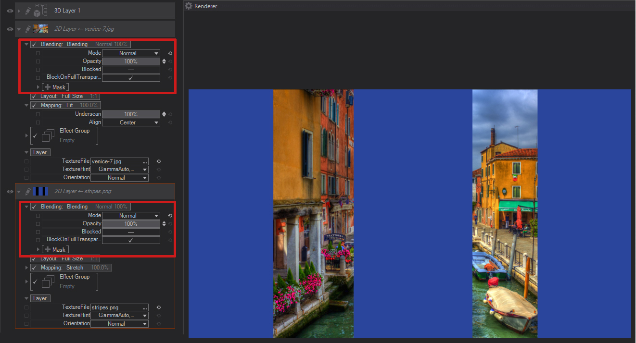636x343 pixels.
Task: Click the Layer button under stripes.png
Action: click(x=40, y=298)
